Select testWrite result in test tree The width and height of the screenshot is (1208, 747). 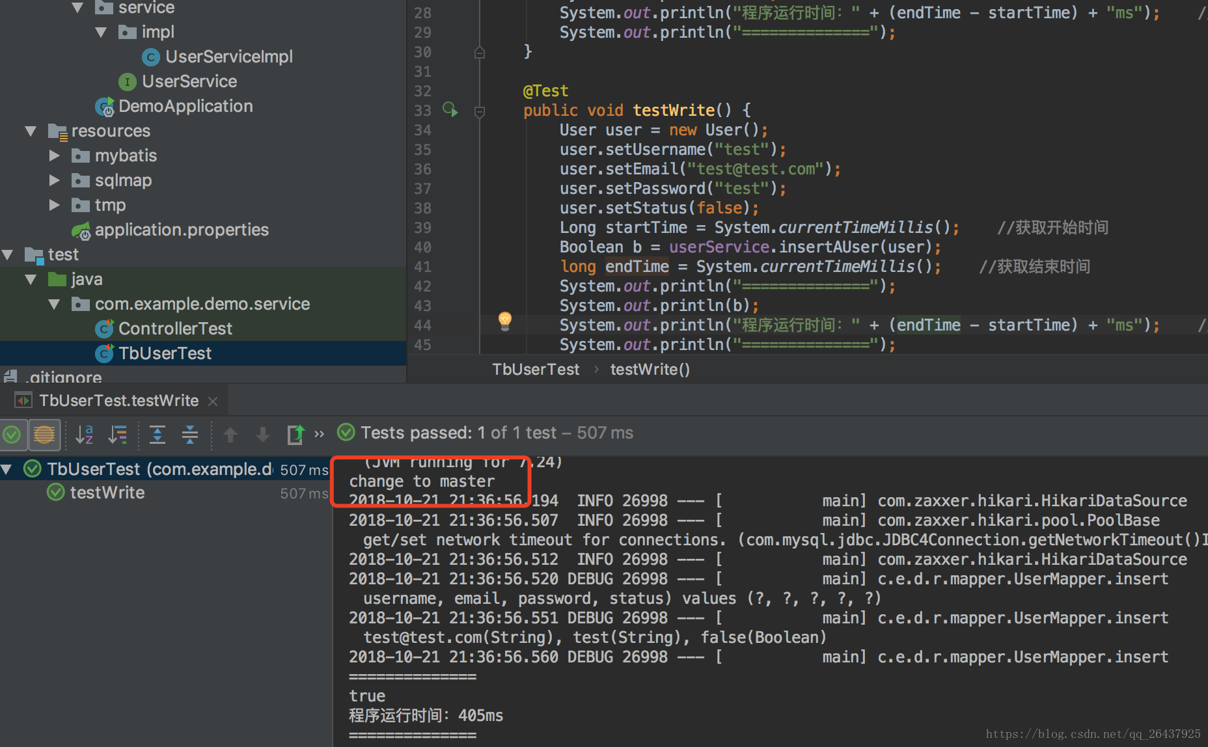coord(107,493)
